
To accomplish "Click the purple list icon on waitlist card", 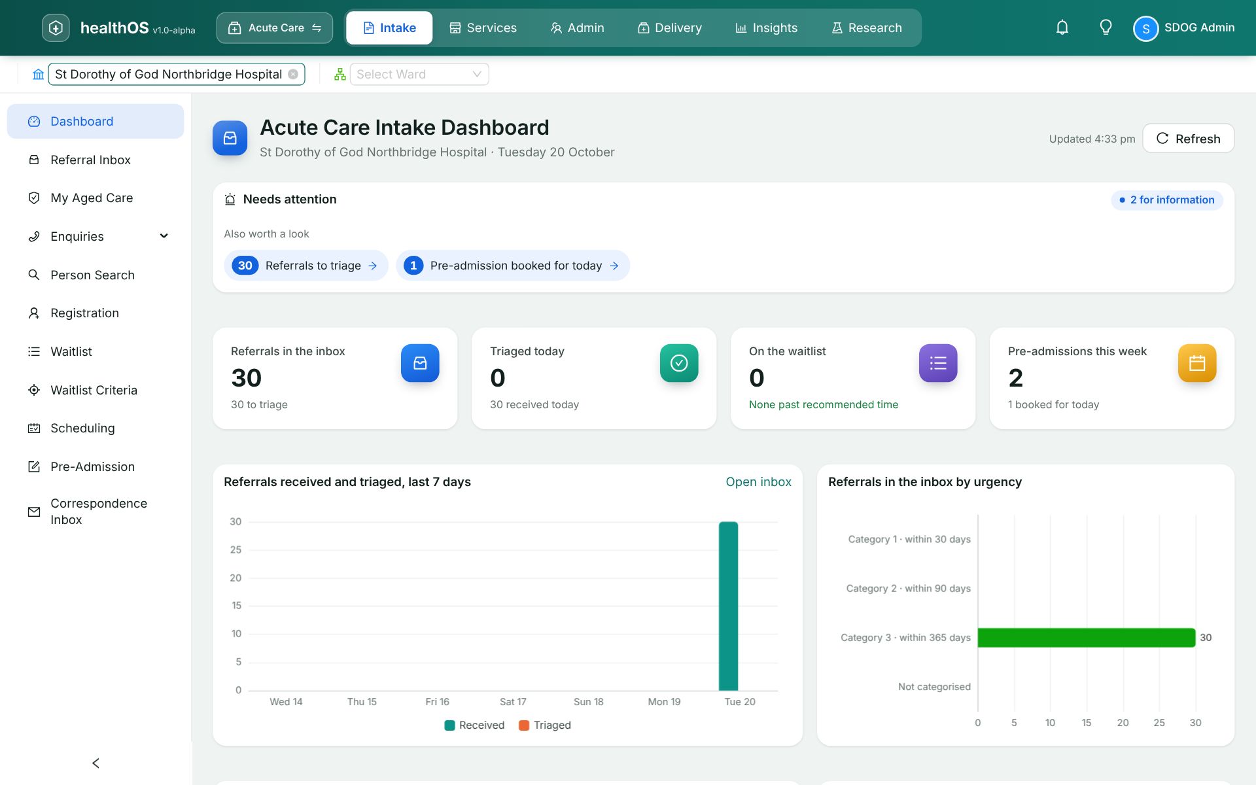I will point(938,363).
